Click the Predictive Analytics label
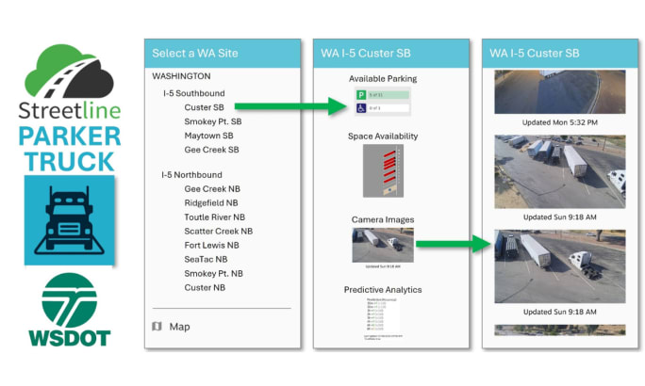The width and height of the screenshot is (645, 386). 383,290
